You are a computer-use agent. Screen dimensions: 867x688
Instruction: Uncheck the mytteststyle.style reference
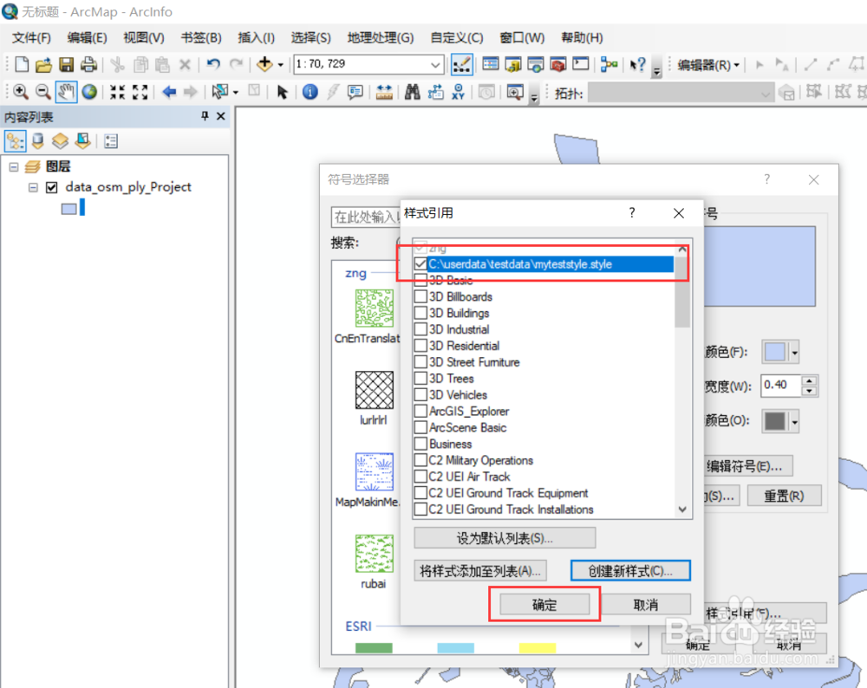(420, 264)
